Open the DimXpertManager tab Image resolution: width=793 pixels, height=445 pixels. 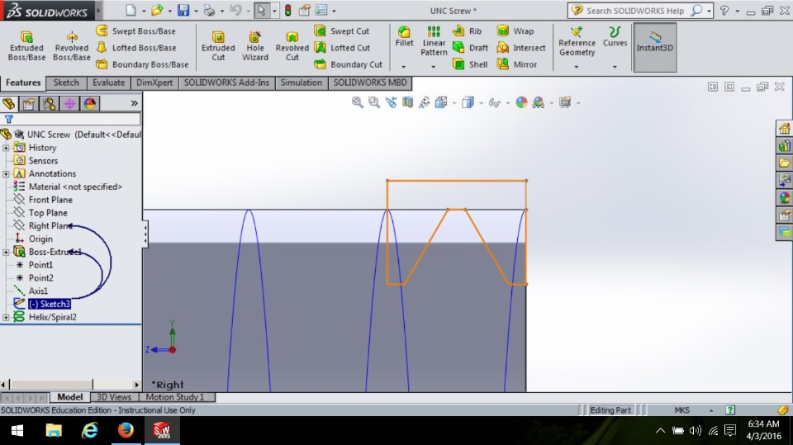point(69,104)
